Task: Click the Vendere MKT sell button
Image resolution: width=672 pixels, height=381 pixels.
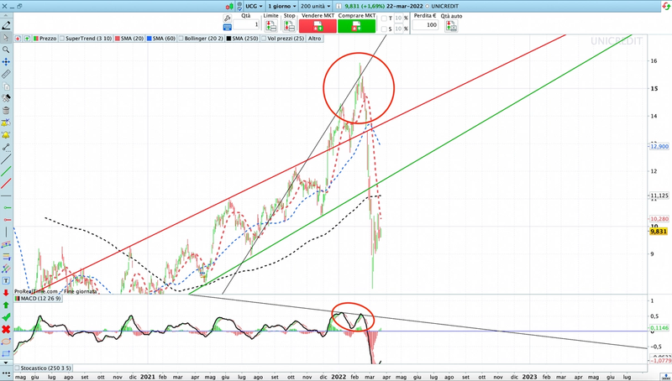Action: tap(318, 27)
